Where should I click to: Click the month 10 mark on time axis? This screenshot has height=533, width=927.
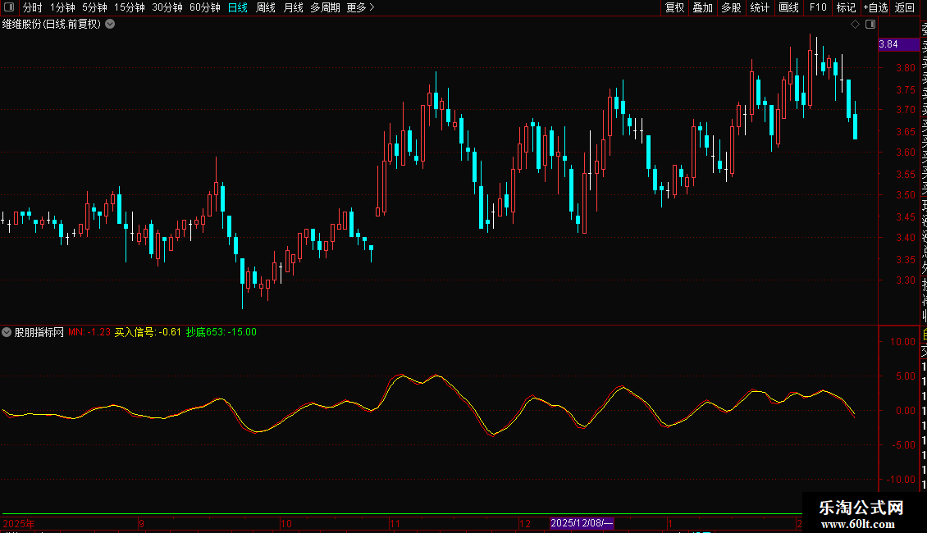point(286,523)
